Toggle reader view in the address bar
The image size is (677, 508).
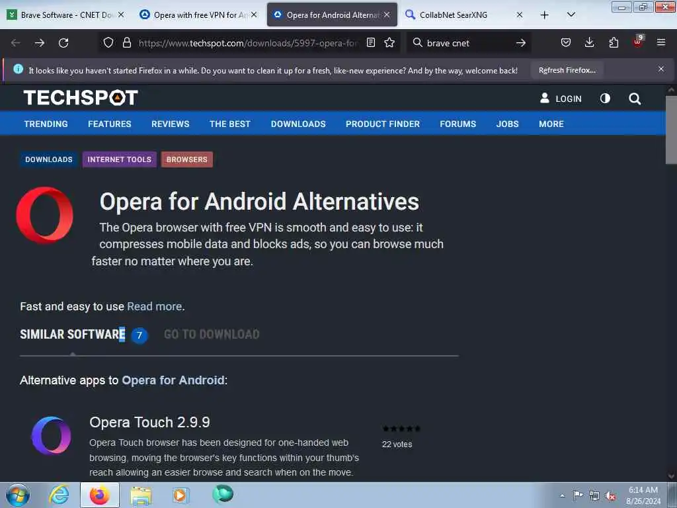point(370,42)
